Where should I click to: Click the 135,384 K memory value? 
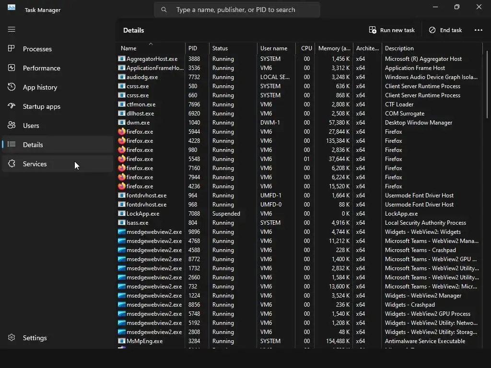(x=338, y=140)
